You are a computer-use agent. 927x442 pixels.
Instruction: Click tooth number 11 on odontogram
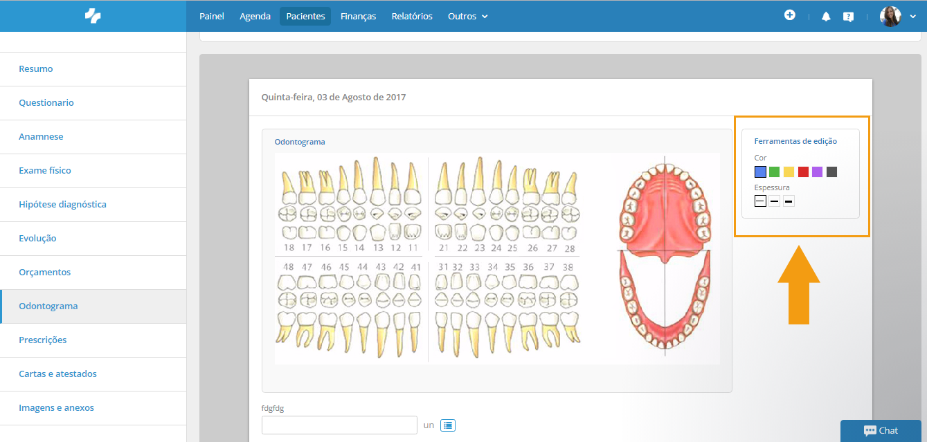point(413,248)
